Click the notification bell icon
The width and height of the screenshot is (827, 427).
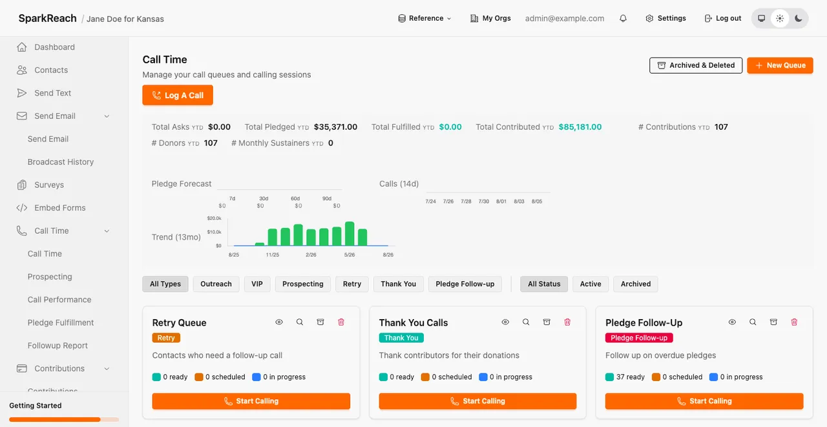tap(623, 18)
